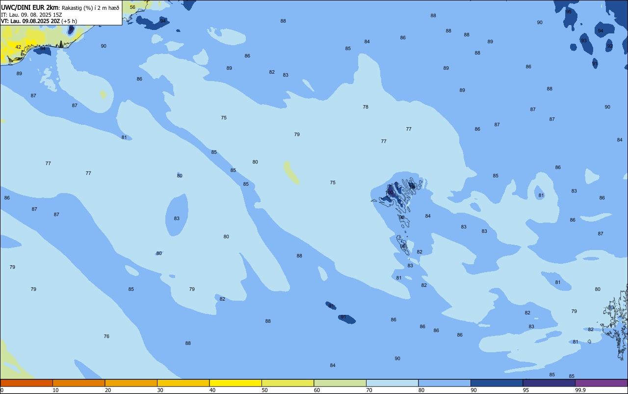Click the legend tick label 30
This screenshot has width=628, height=394.
[160, 390]
